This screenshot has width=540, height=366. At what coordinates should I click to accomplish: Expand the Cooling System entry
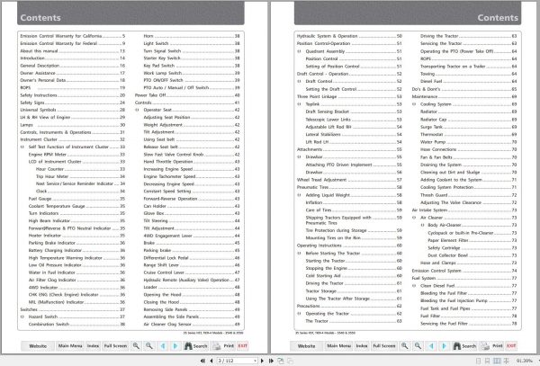(414, 104)
